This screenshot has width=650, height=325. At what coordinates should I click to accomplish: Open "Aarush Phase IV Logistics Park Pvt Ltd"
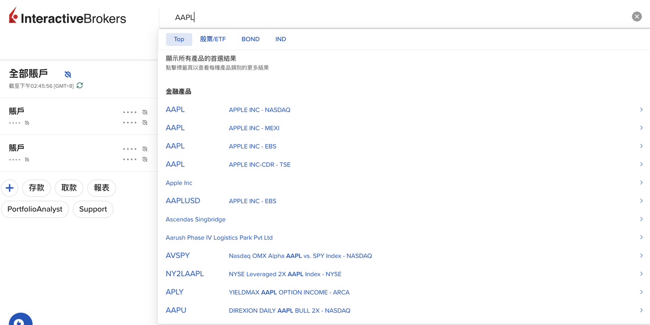(219, 238)
